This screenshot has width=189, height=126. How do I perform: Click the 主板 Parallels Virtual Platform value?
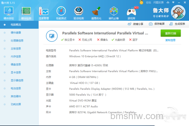tap(113, 71)
